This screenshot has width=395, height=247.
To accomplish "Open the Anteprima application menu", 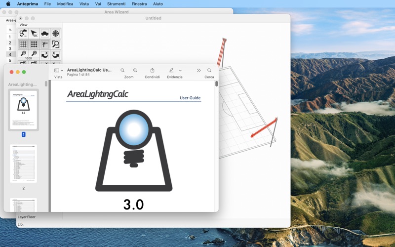I will point(28,4).
